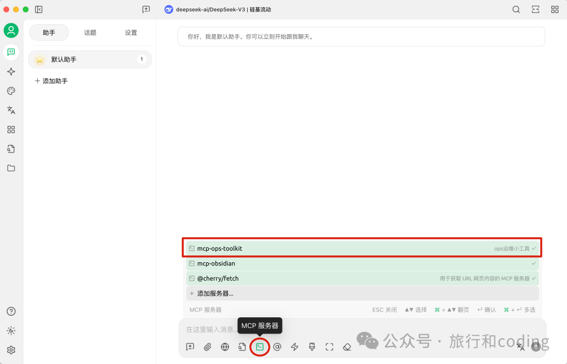
Task: Clear messages with the eraser icon
Action: (347, 347)
